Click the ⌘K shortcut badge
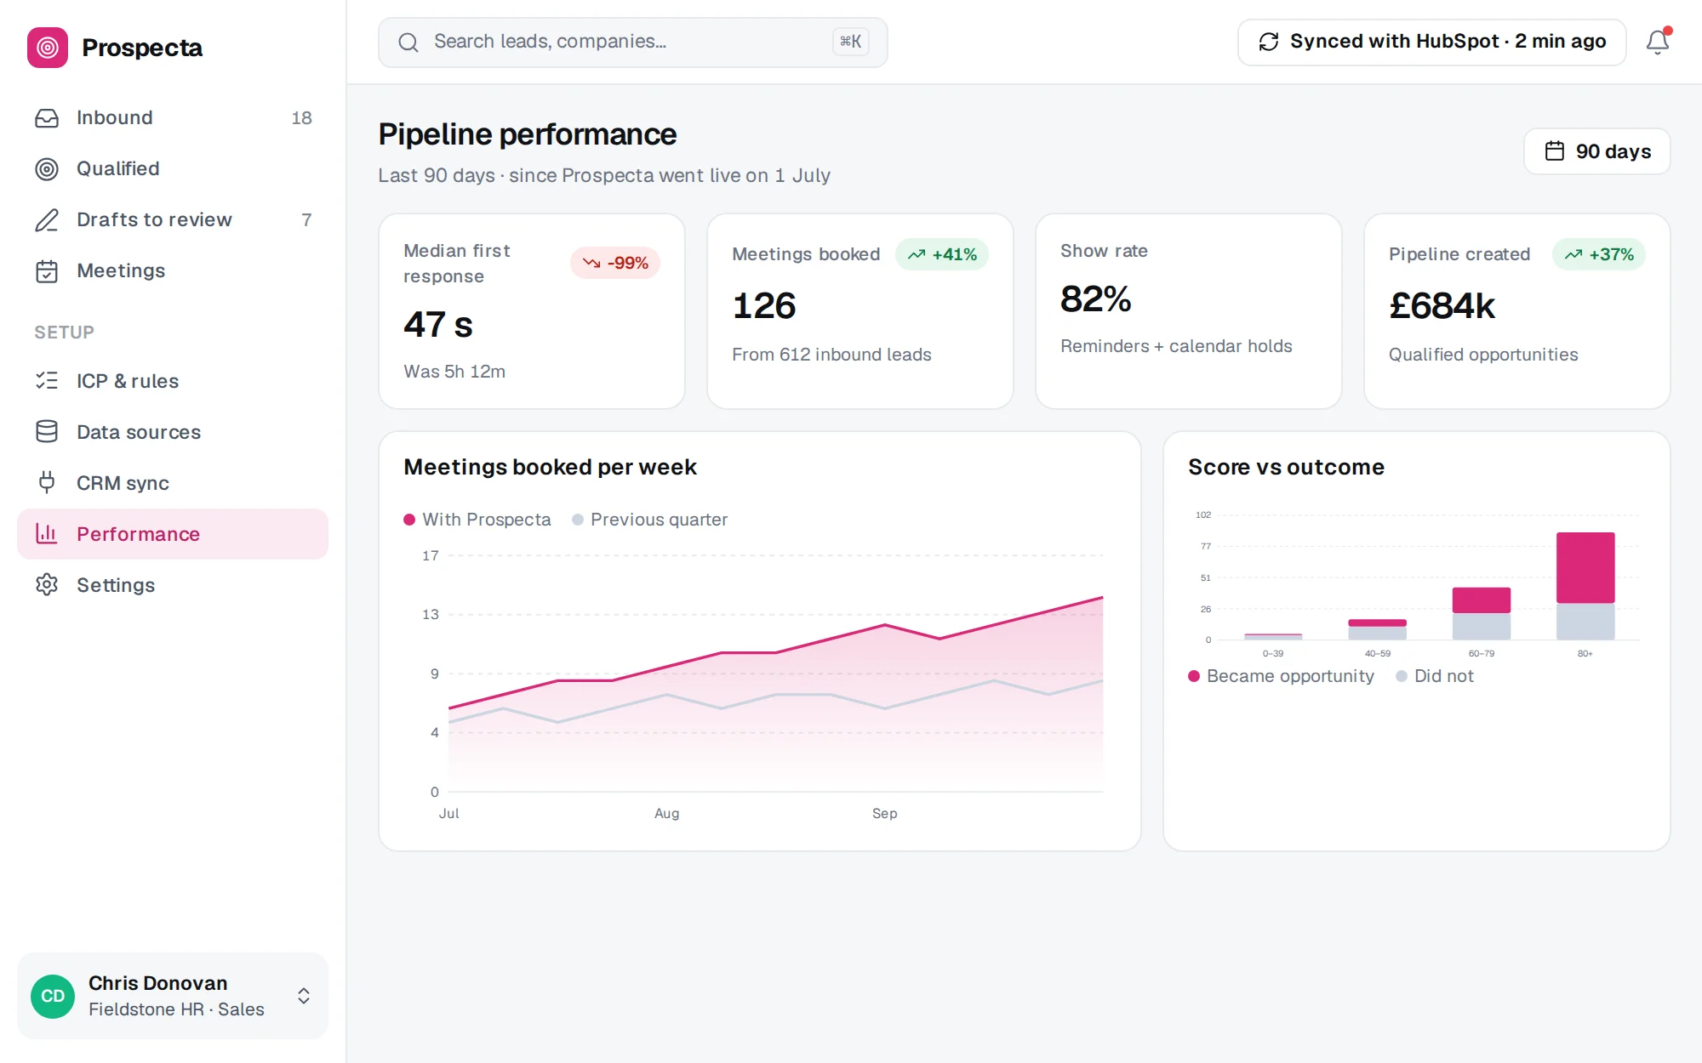Screen dimensions: 1702x1063 coord(850,42)
